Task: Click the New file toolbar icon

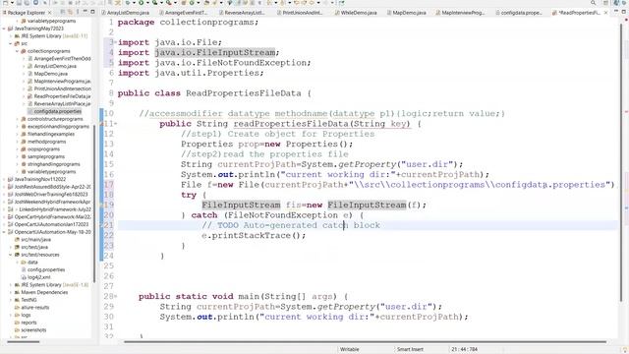Action: pos(6,3)
